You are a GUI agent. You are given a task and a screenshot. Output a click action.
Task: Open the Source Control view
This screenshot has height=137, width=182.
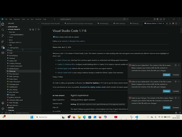tap(3, 35)
